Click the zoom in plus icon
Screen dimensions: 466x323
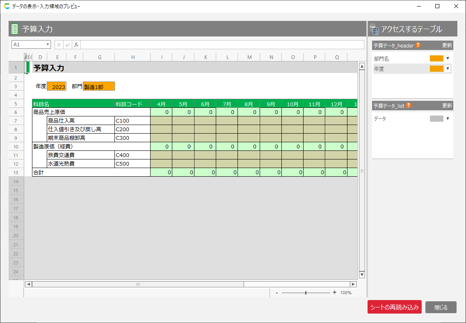click(334, 293)
